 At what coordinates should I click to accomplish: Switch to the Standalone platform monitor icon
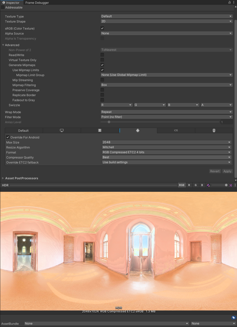coord(62,130)
